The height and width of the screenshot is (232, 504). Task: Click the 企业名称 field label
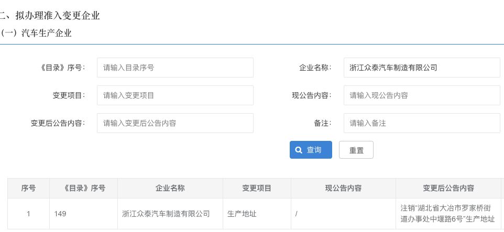click(x=315, y=68)
